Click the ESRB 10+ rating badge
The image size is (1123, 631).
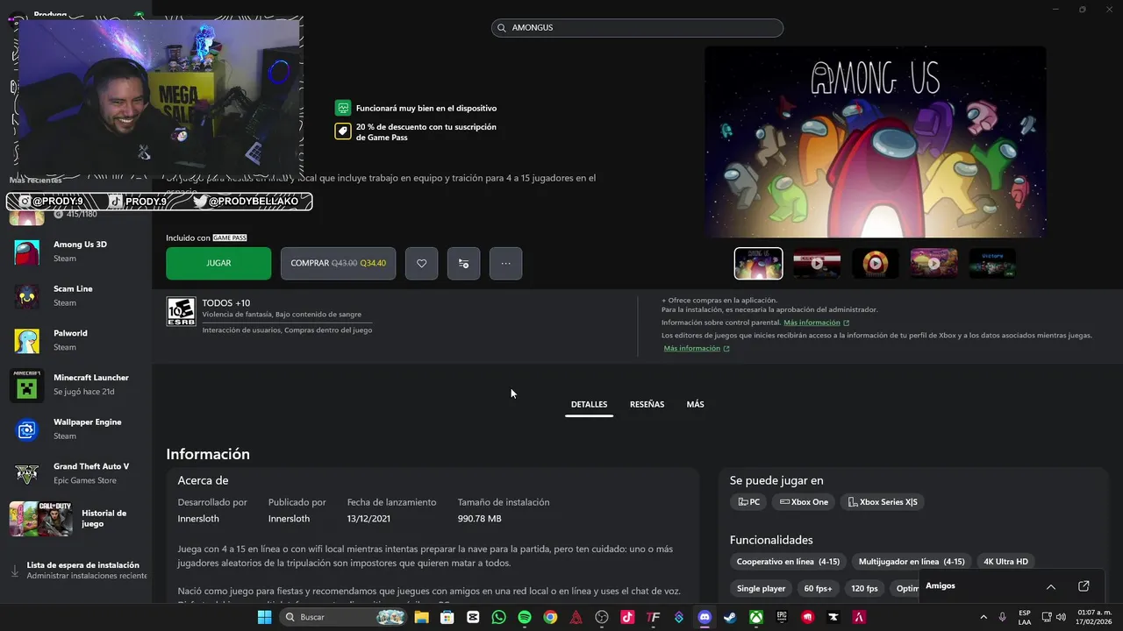(181, 312)
